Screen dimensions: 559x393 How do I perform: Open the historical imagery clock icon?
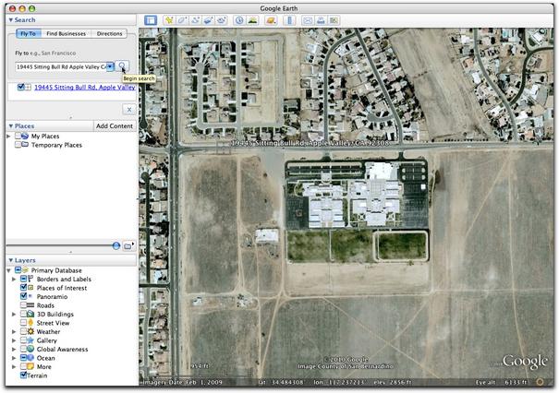pyautogui.click(x=239, y=20)
